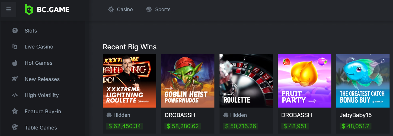The image size is (393, 136).
Task: Click the High Volatility pulse icon
Action: pos(15,95)
